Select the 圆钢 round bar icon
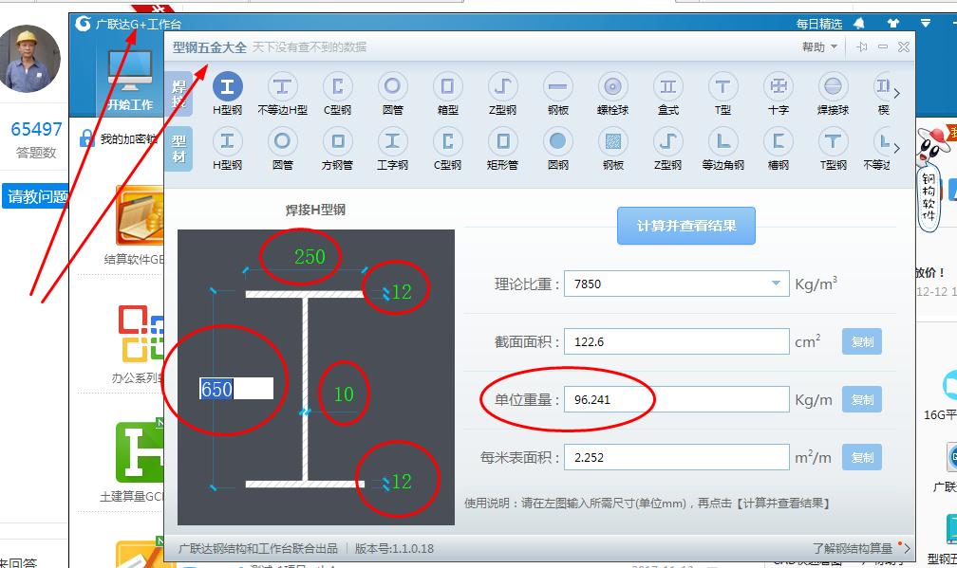 (x=558, y=141)
